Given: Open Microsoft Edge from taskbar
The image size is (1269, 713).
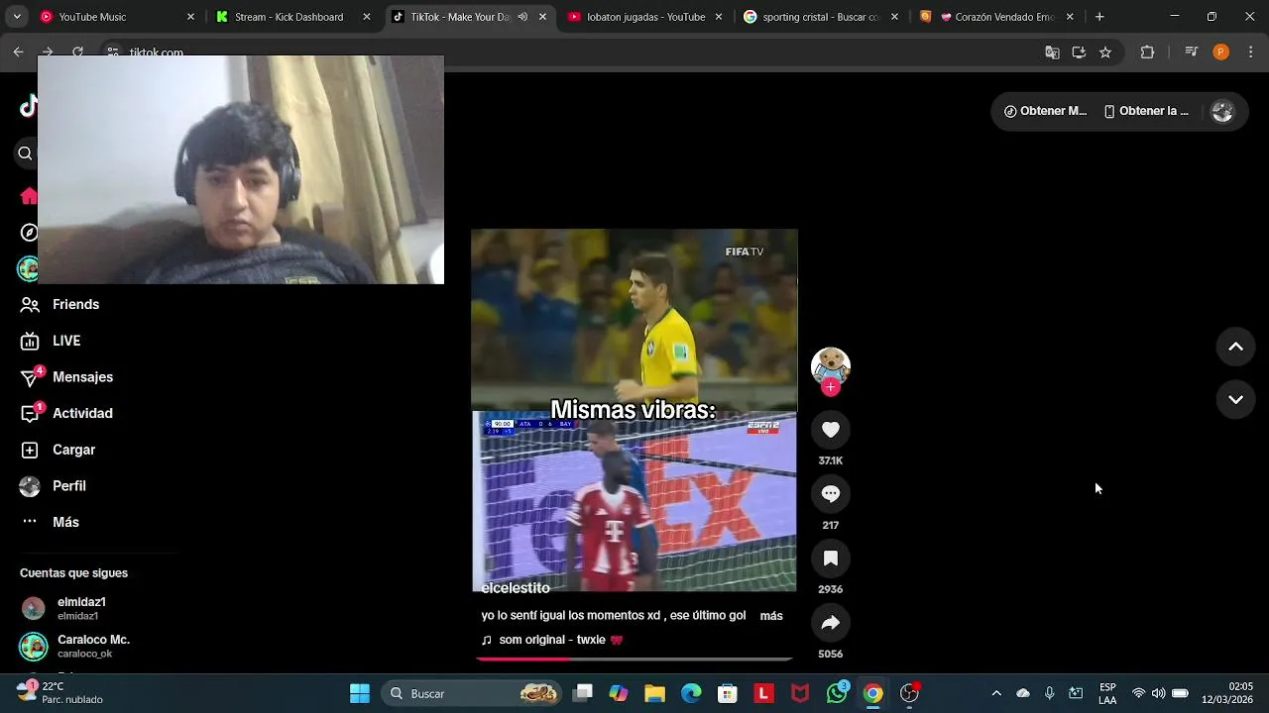Looking at the screenshot, I should pos(691,693).
